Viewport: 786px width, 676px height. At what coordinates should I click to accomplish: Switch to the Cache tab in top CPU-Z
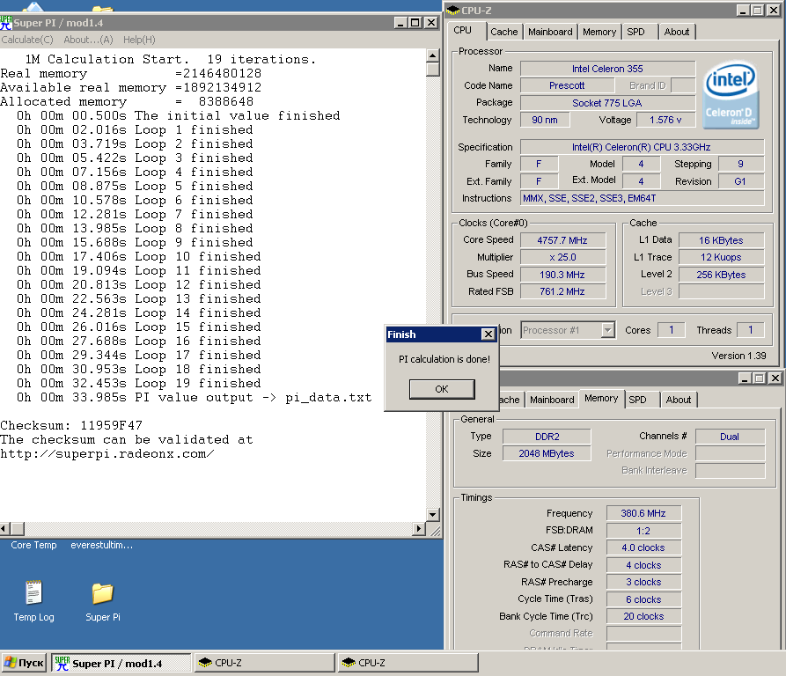click(x=503, y=32)
